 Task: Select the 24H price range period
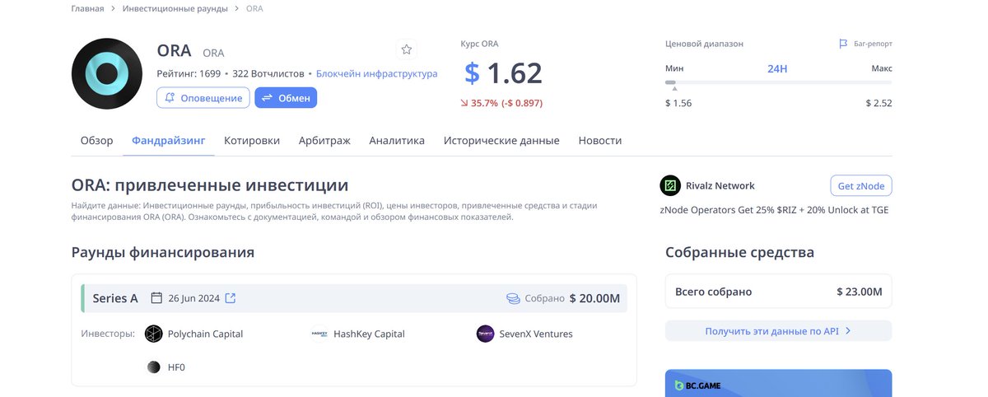777,68
